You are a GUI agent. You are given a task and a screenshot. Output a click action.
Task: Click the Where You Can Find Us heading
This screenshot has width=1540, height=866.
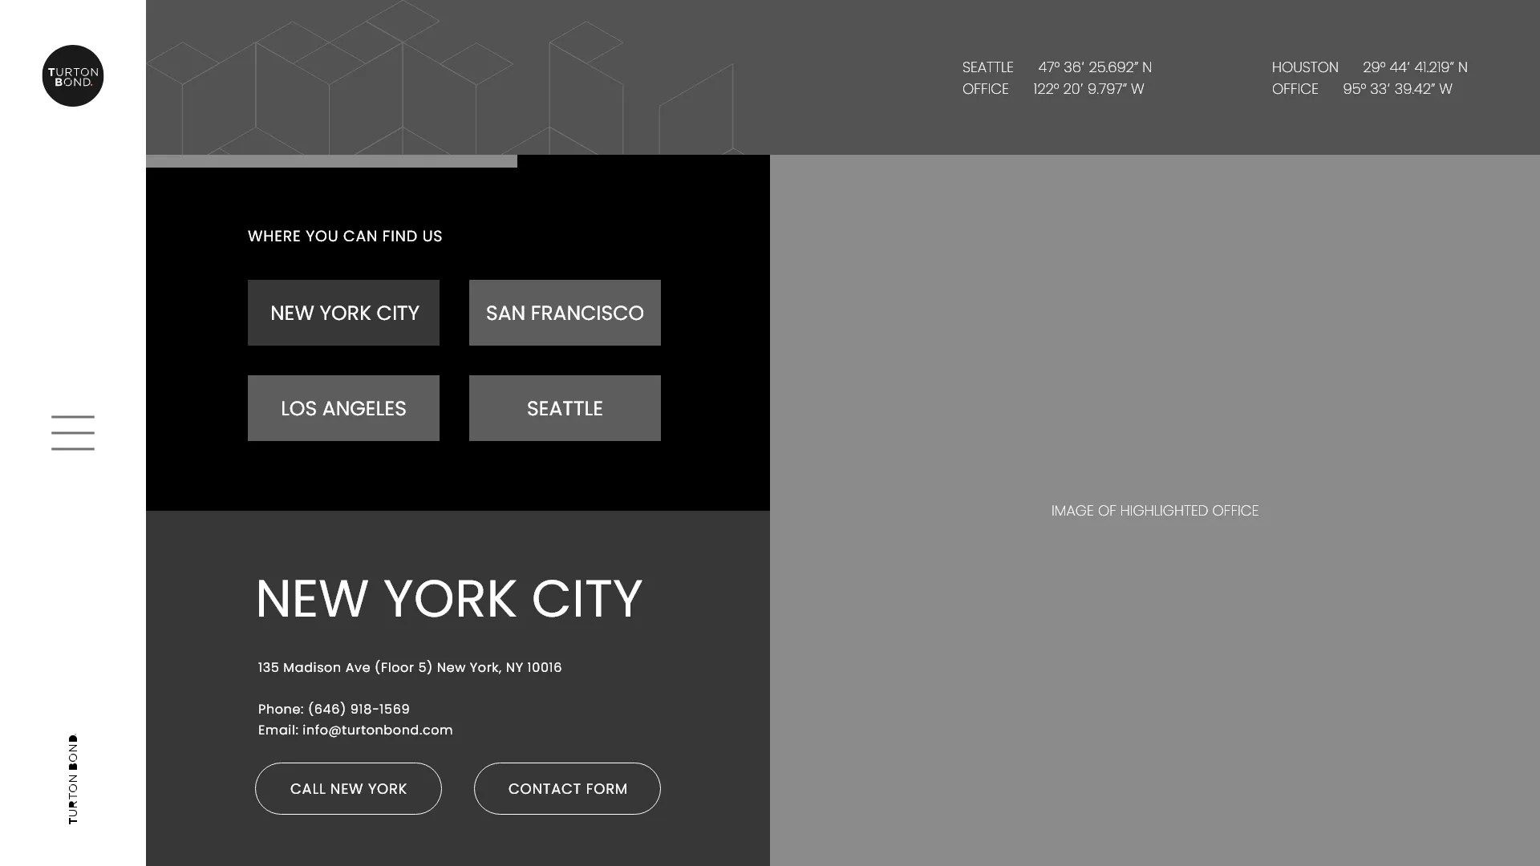[x=345, y=236]
